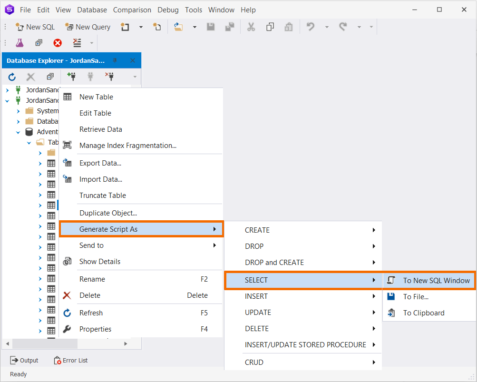This screenshot has height=382, width=477.
Task: Refresh the Database Explorer tree
Action: coord(11,77)
